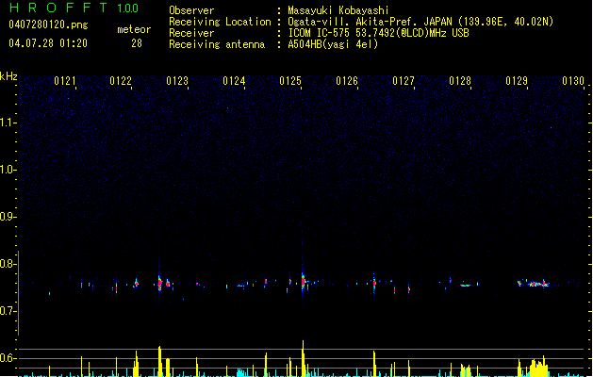Click the 0123 time marker
This screenshot has width=593, height=377.
[x=177, y=81]
